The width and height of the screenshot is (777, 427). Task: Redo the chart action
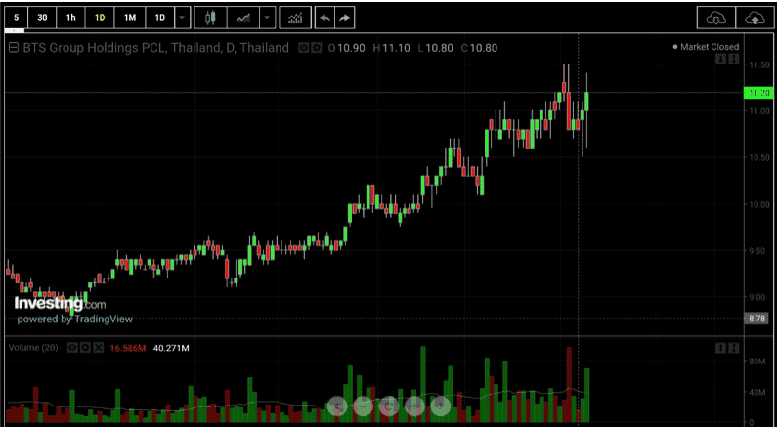click(x=344, y=18)
